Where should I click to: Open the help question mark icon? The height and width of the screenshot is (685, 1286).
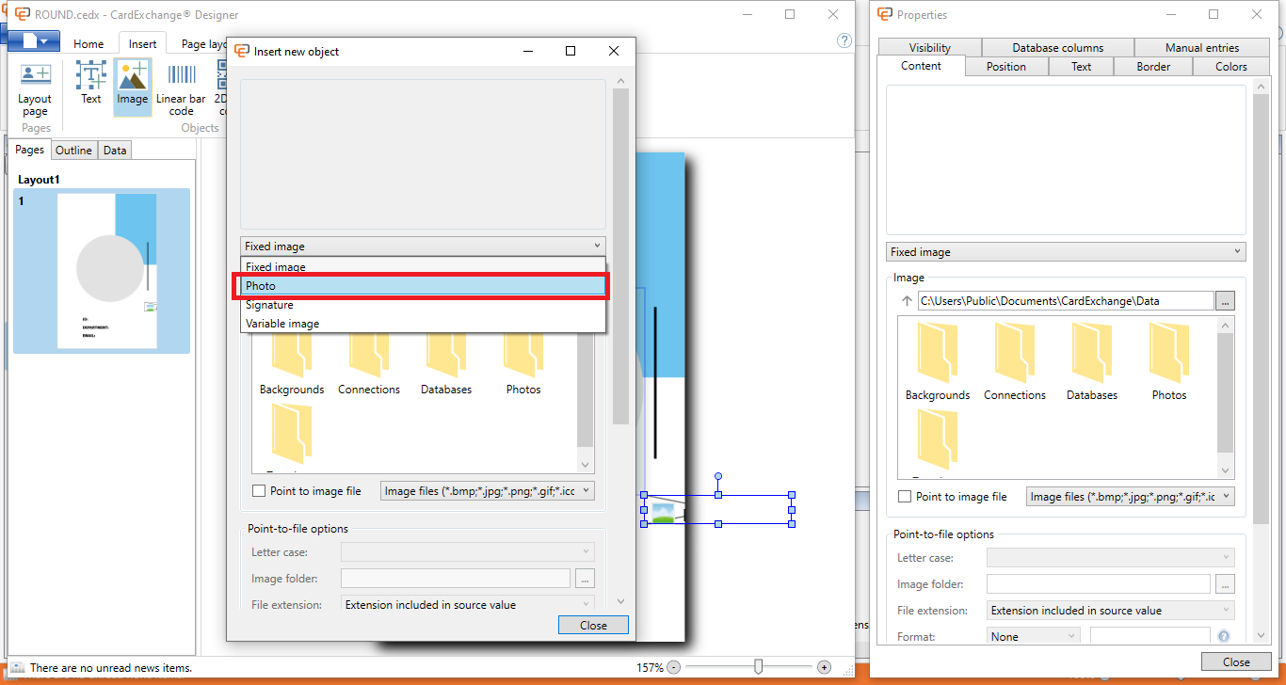click(x=844, y=40)
